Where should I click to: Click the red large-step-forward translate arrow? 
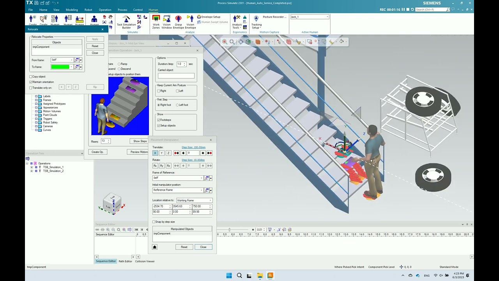[209, 153]
